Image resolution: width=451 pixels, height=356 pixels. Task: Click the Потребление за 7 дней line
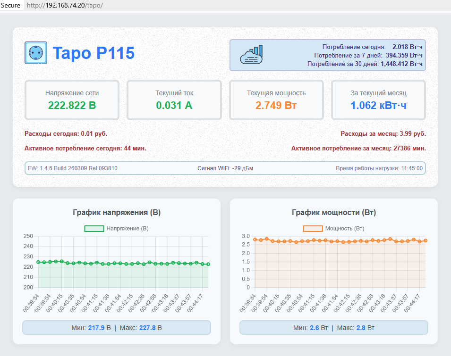coord(368,55)
